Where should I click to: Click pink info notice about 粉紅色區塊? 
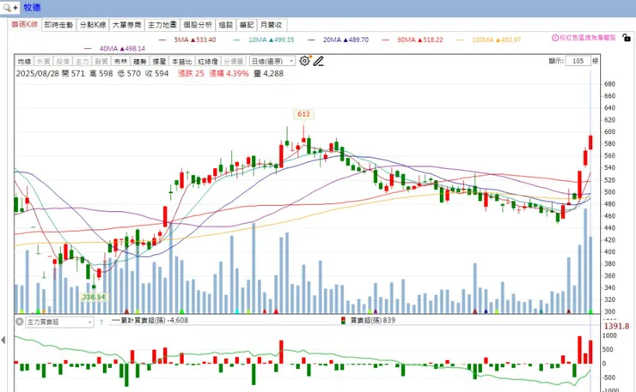[x=584, y=38]
